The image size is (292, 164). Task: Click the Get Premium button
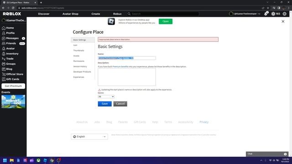coord(13,86)
